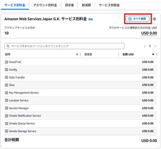Open the 削減額 tab

[x=86, y=5]
